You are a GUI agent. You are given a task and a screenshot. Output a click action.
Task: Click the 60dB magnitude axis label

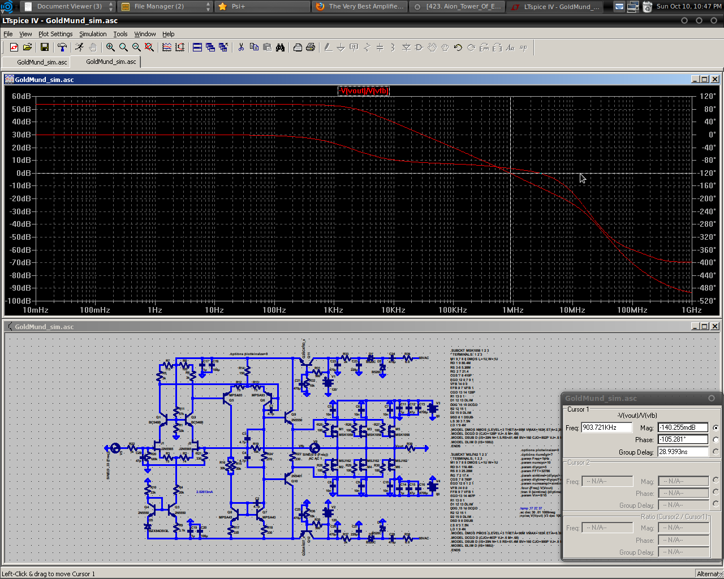21,96
